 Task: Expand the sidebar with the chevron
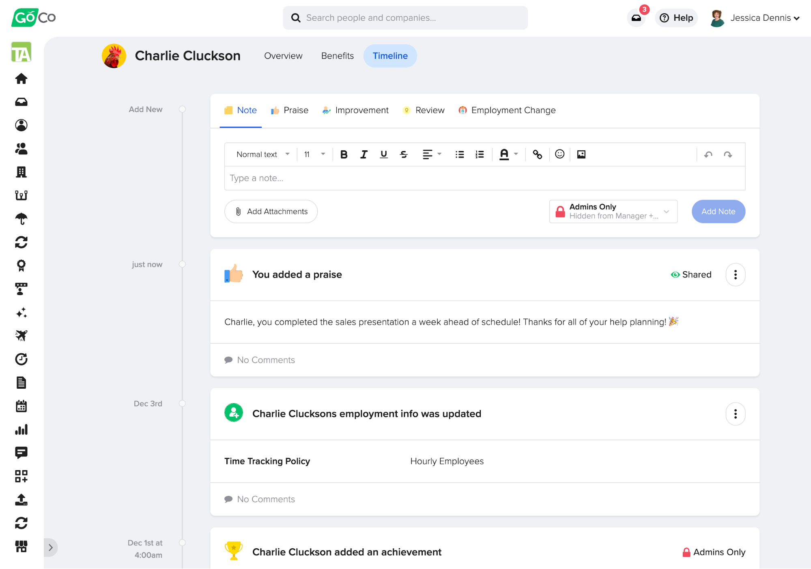click(51, 547)
